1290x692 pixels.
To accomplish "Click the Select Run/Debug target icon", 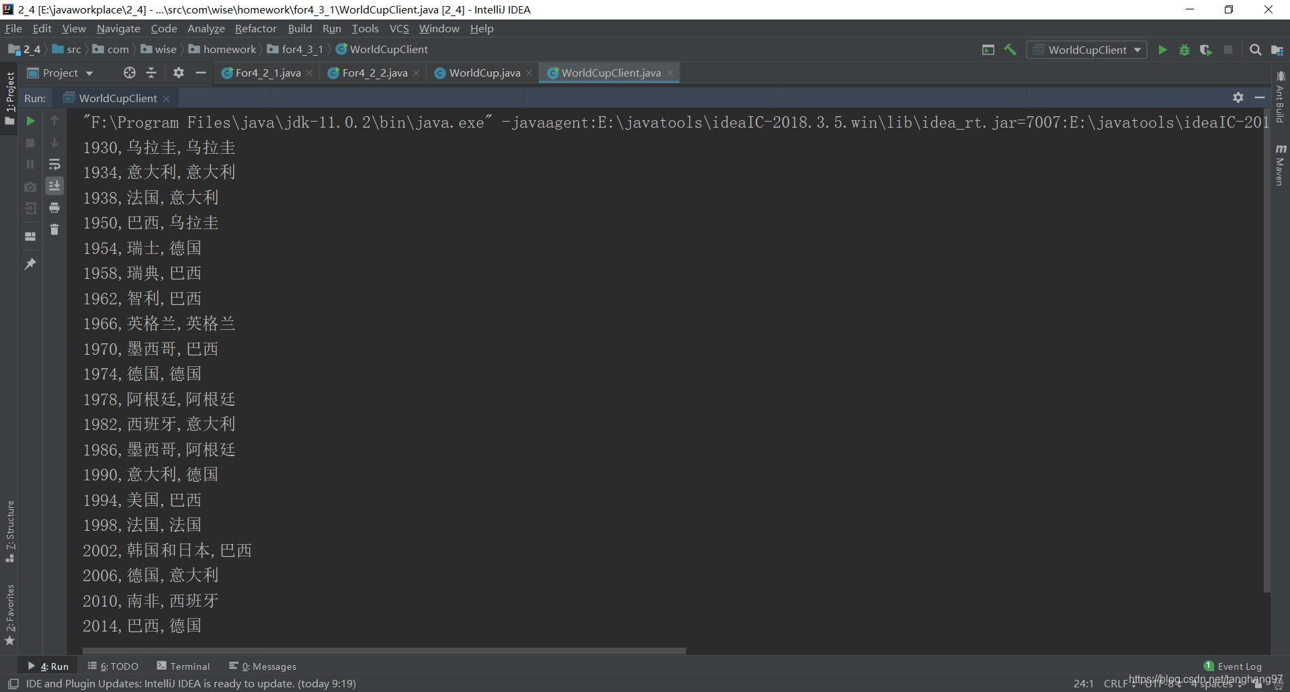I will tap(988, 50).
